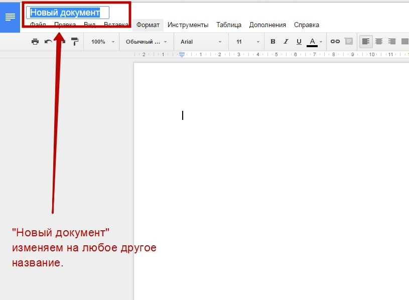Screen dimensions: 409x300
Task: Open the Инструменты menu
Action: point(188,25)
